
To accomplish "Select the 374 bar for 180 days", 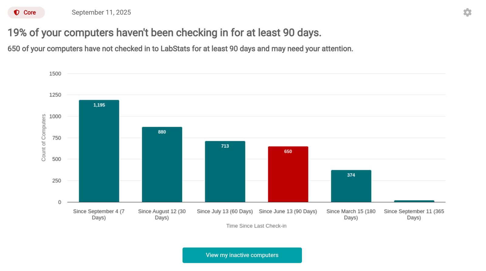I will pyautogui.click(x=351, y=186).
